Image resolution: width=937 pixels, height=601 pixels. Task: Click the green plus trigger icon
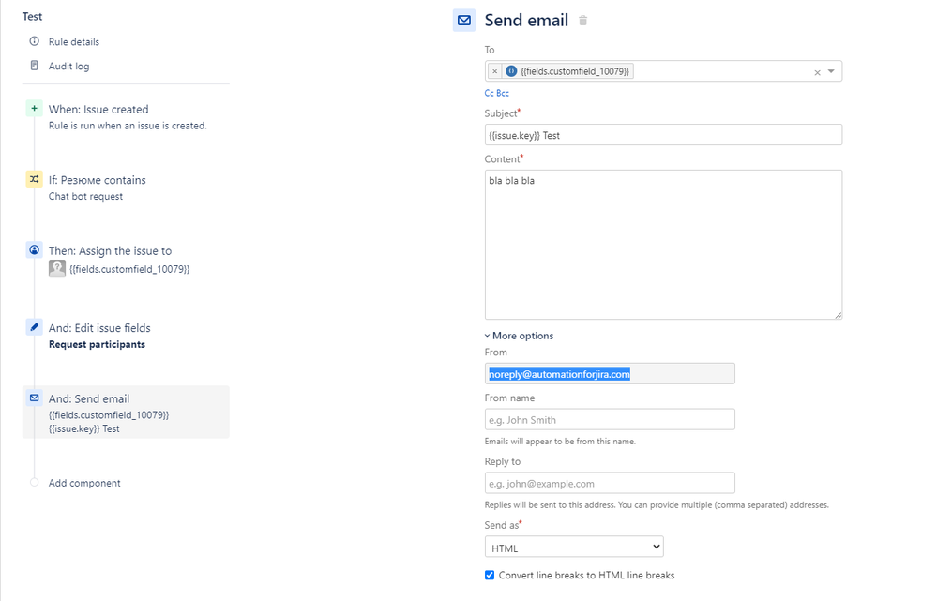(x=34, y=108)
